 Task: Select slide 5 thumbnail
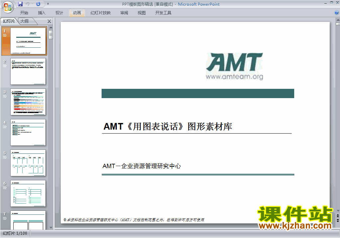28,163
